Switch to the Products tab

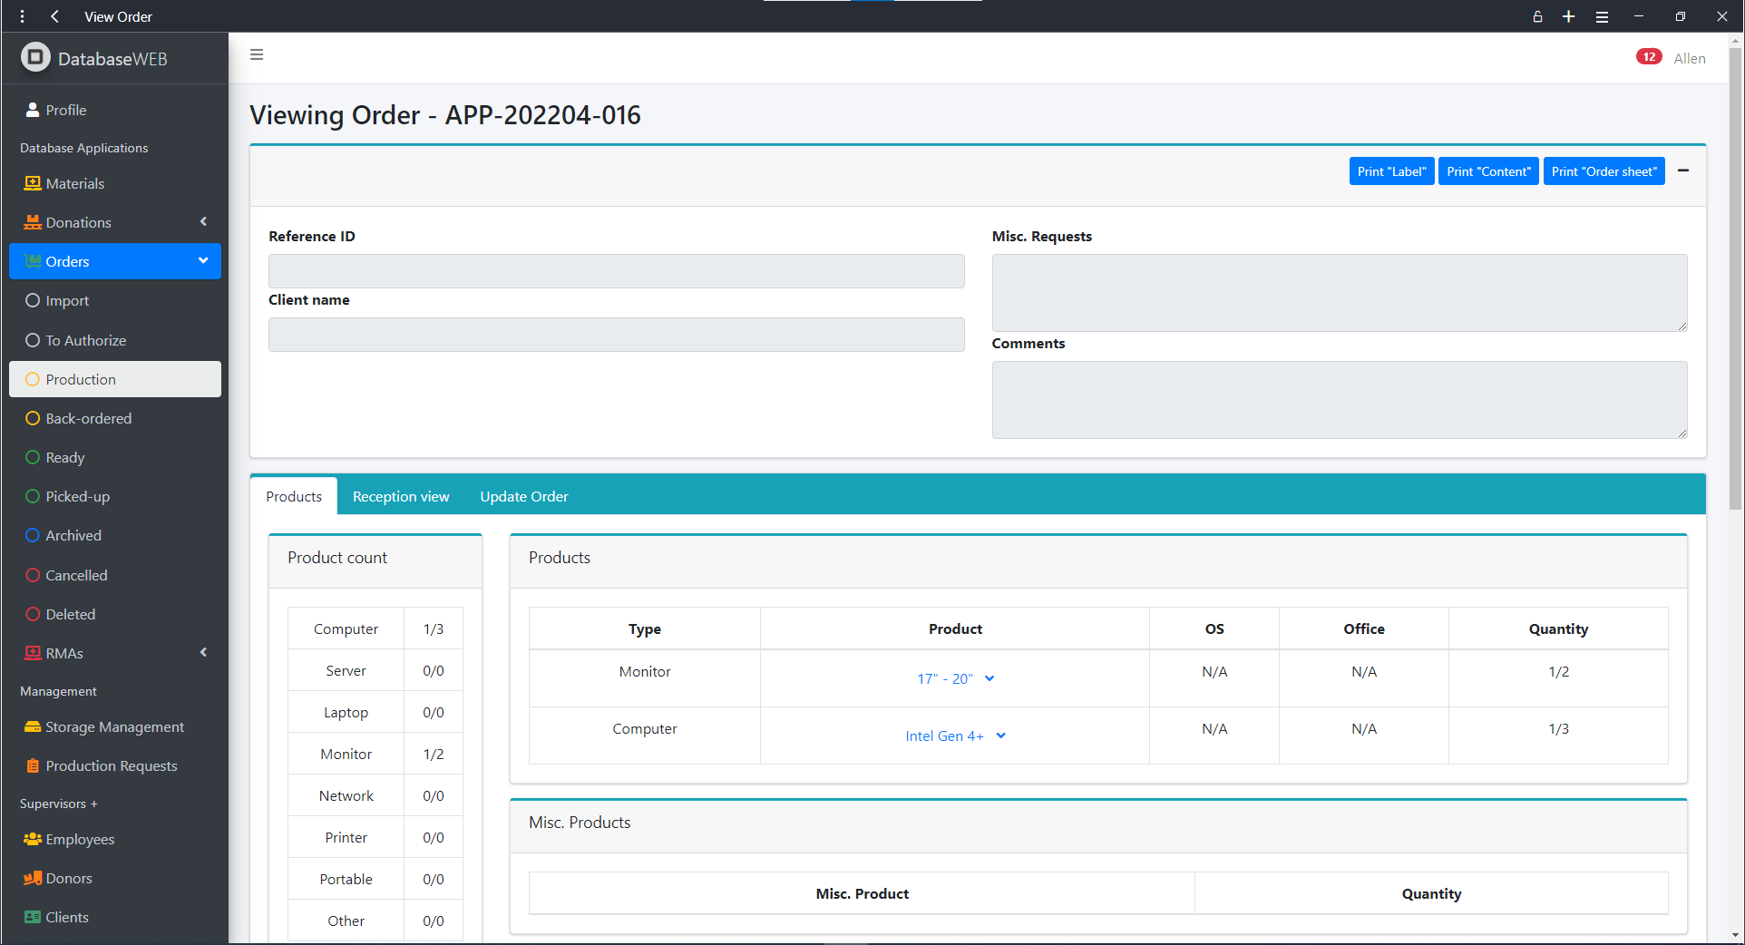click(294, 496)
